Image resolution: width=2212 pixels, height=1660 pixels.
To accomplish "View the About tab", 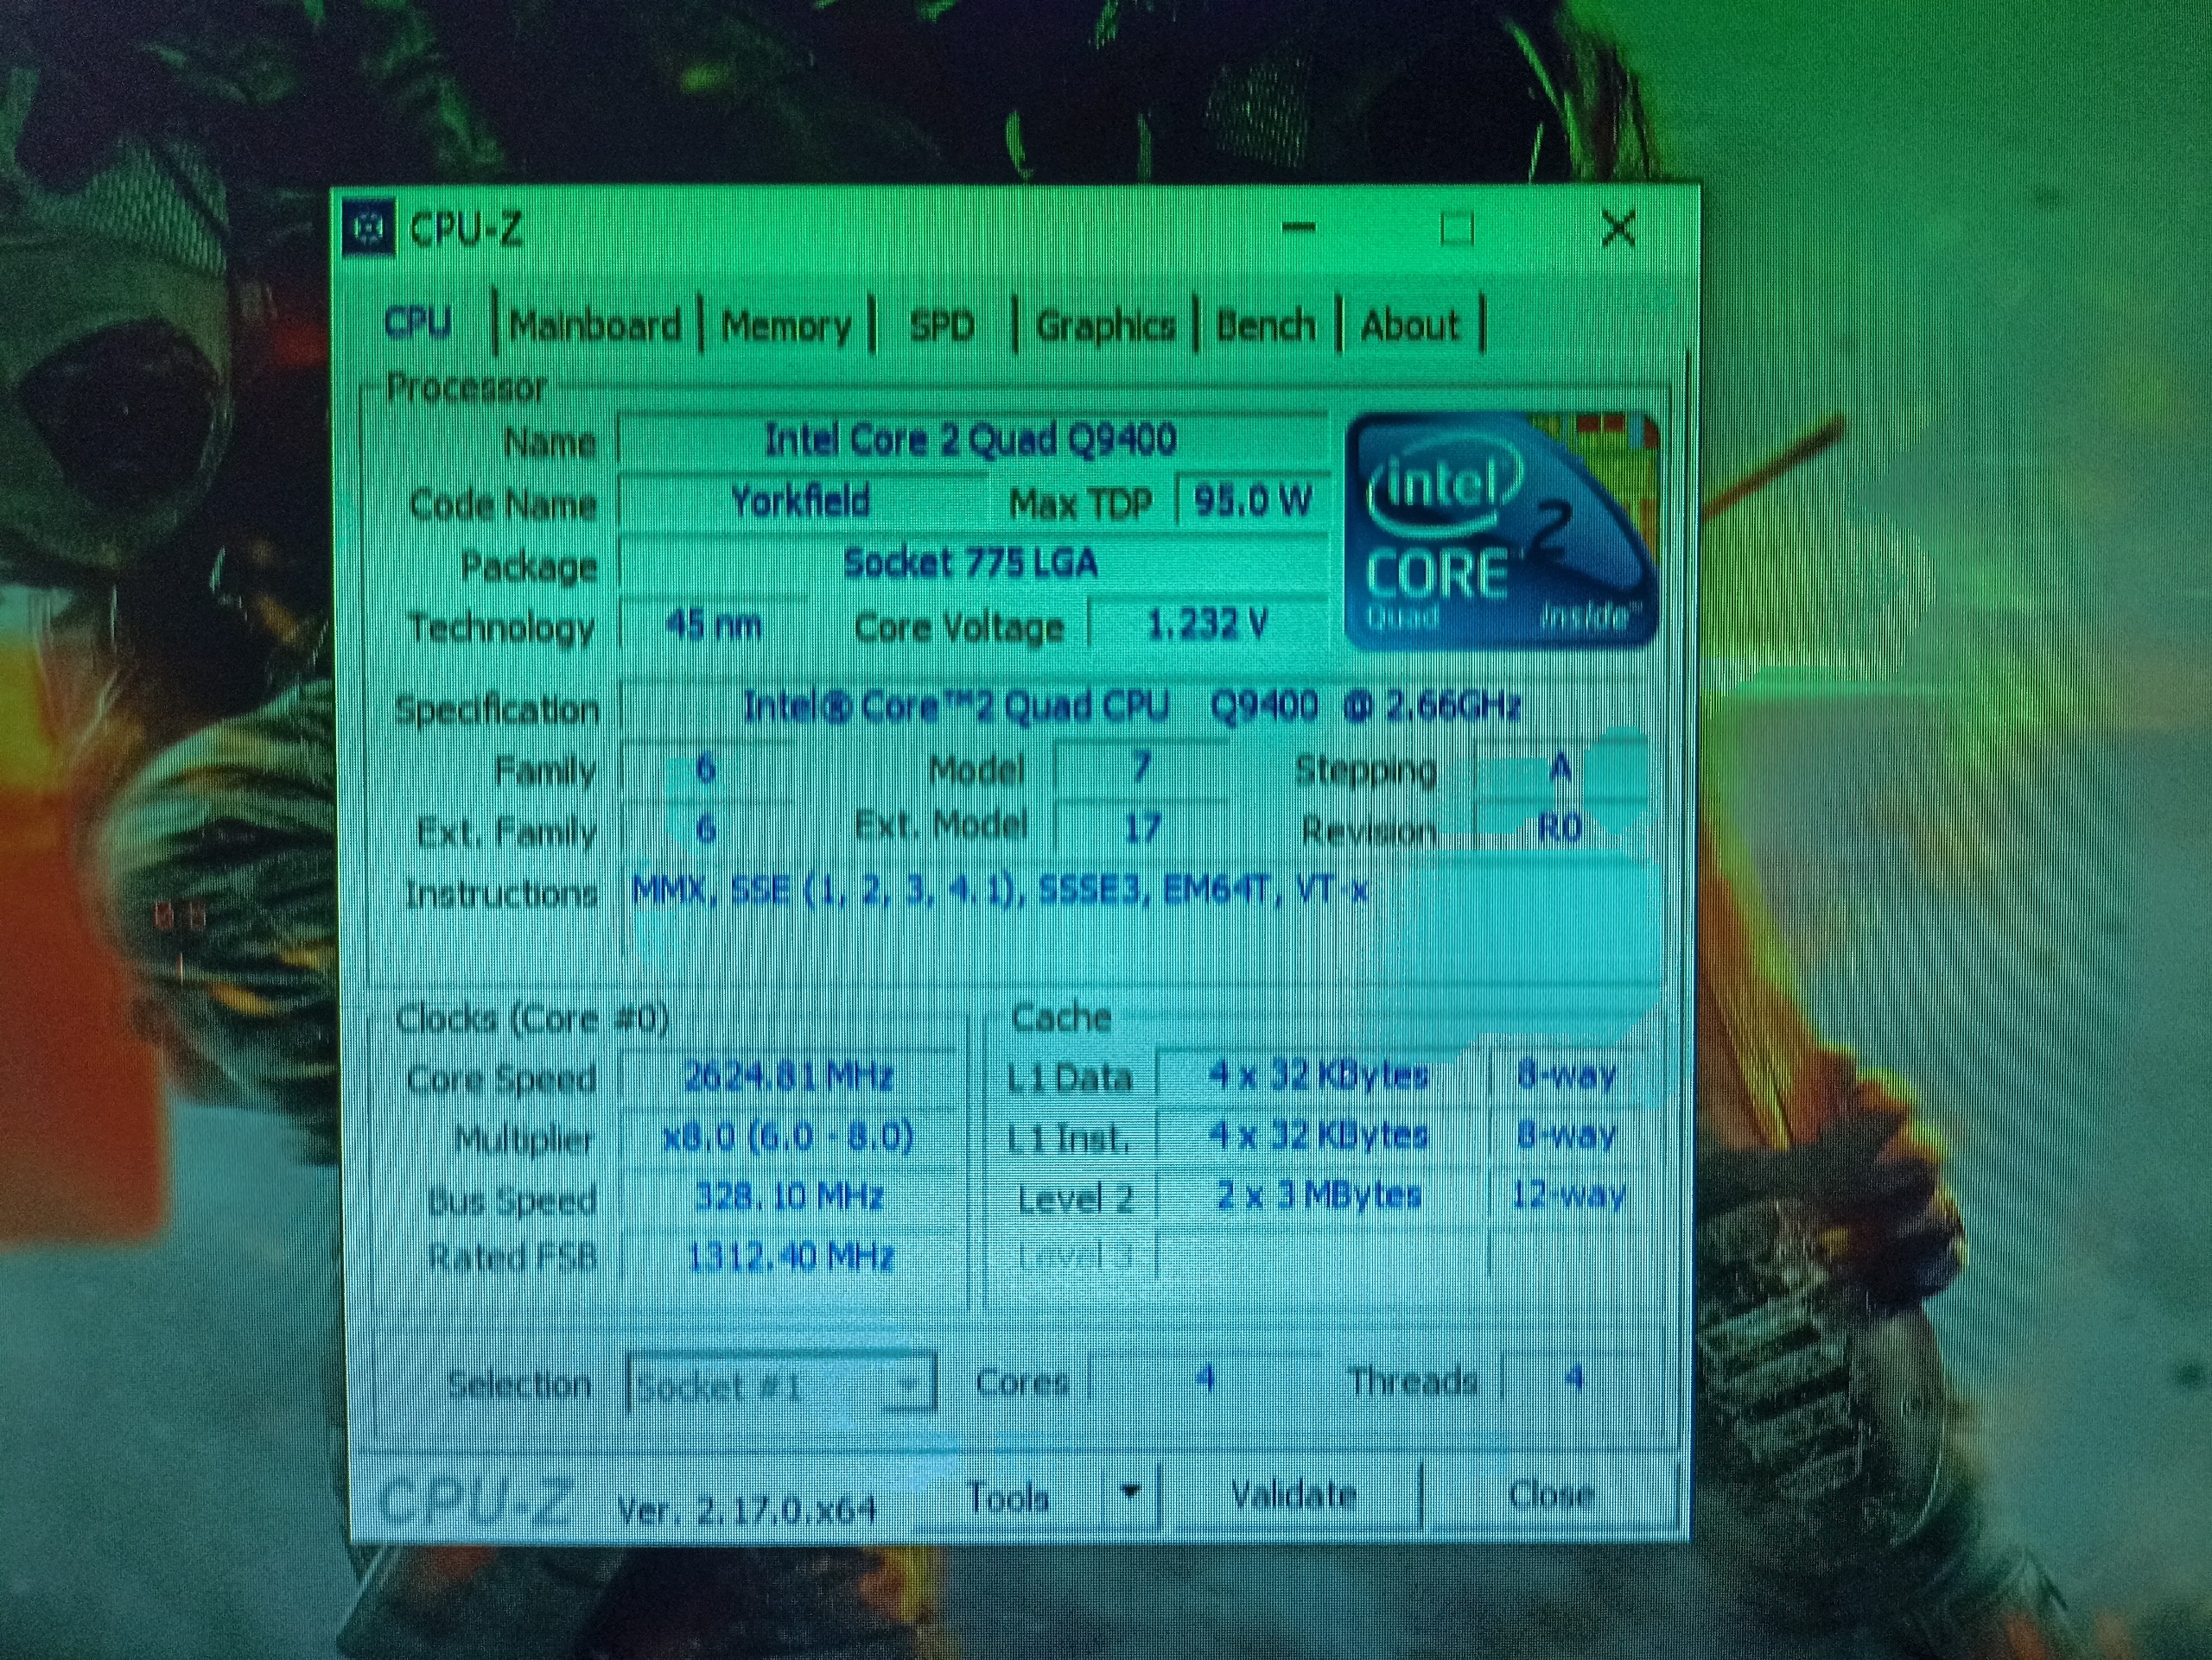I will (x=1409, y=326).
